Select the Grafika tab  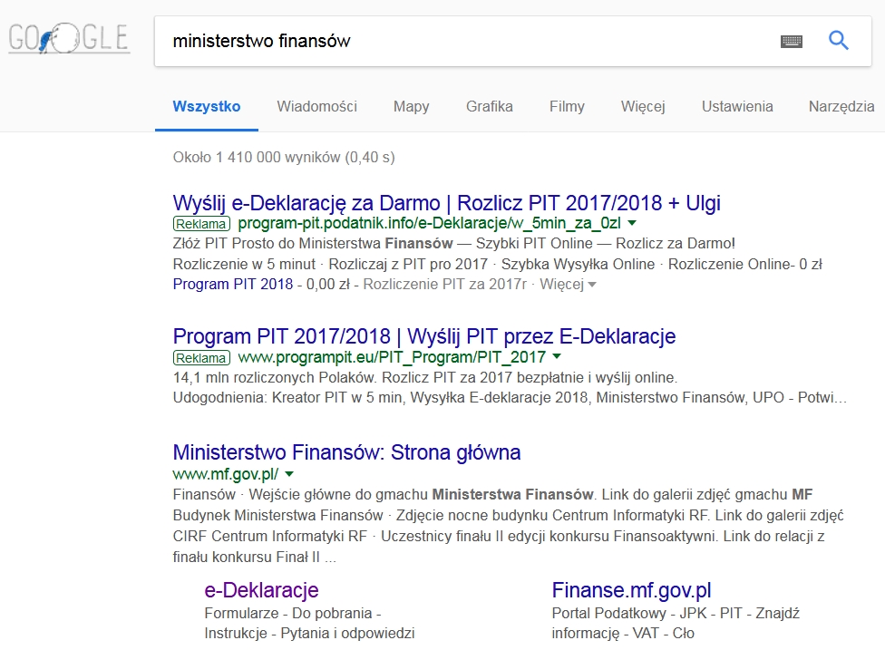[489, 106]
